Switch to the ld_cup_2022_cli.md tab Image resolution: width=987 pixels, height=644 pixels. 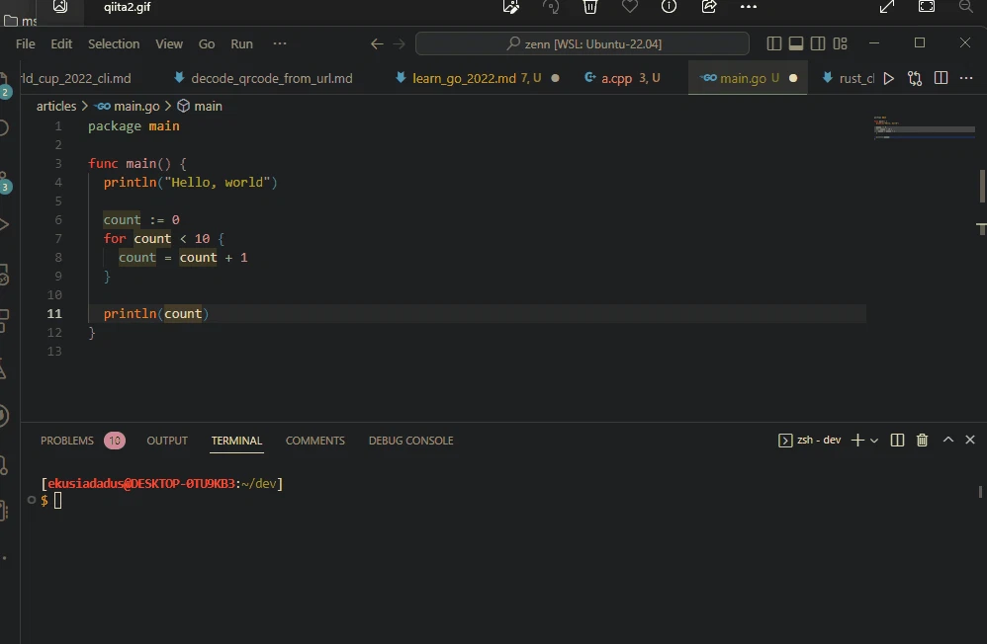(75, 79)
